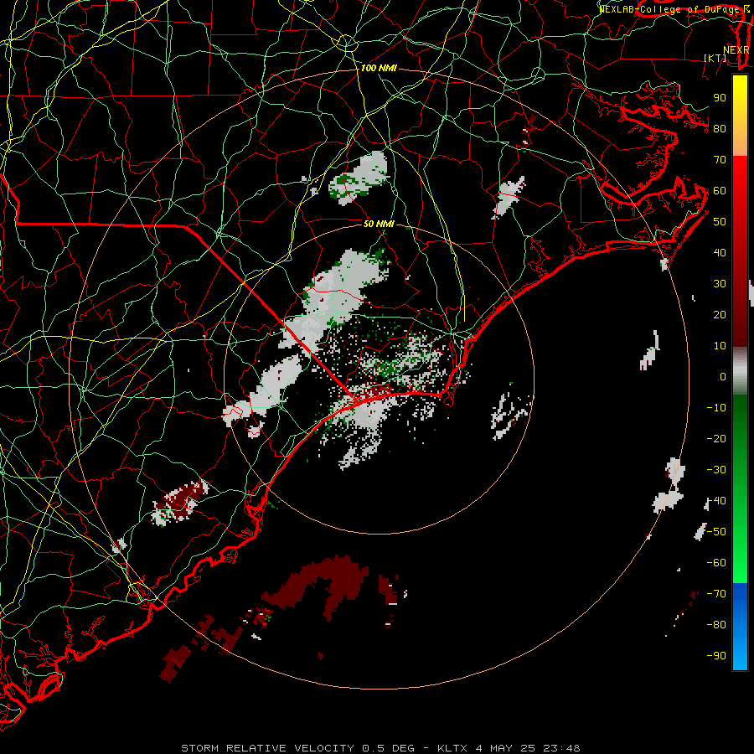Select the "20" value on the velocity scale
Screen dimensions: 754x754
(x=720, y=315)
